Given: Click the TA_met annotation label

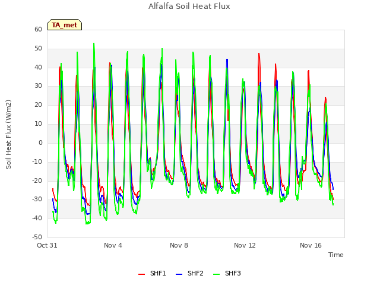Looking at the screenshot, I should point(65,25).
